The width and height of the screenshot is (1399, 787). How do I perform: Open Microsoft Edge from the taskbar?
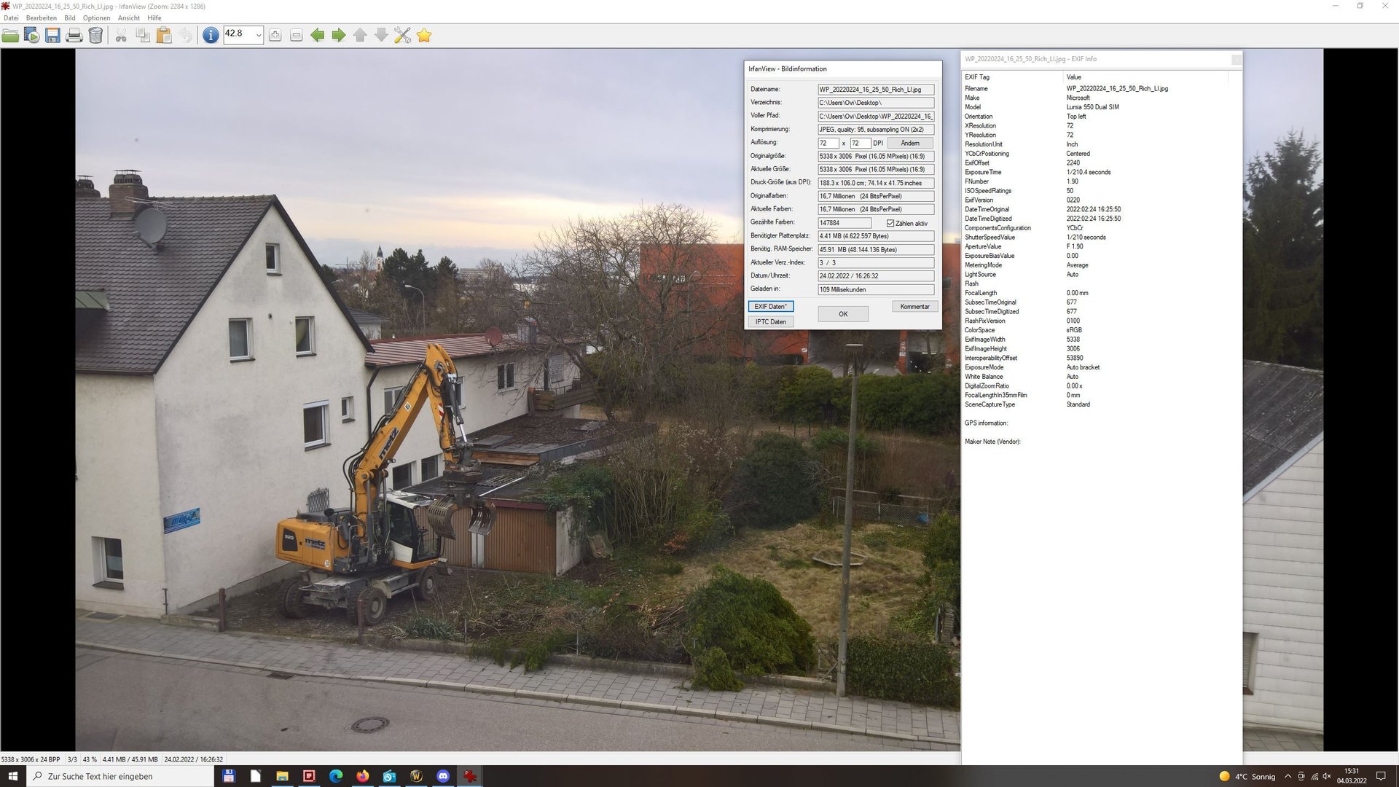click(336, 776)
